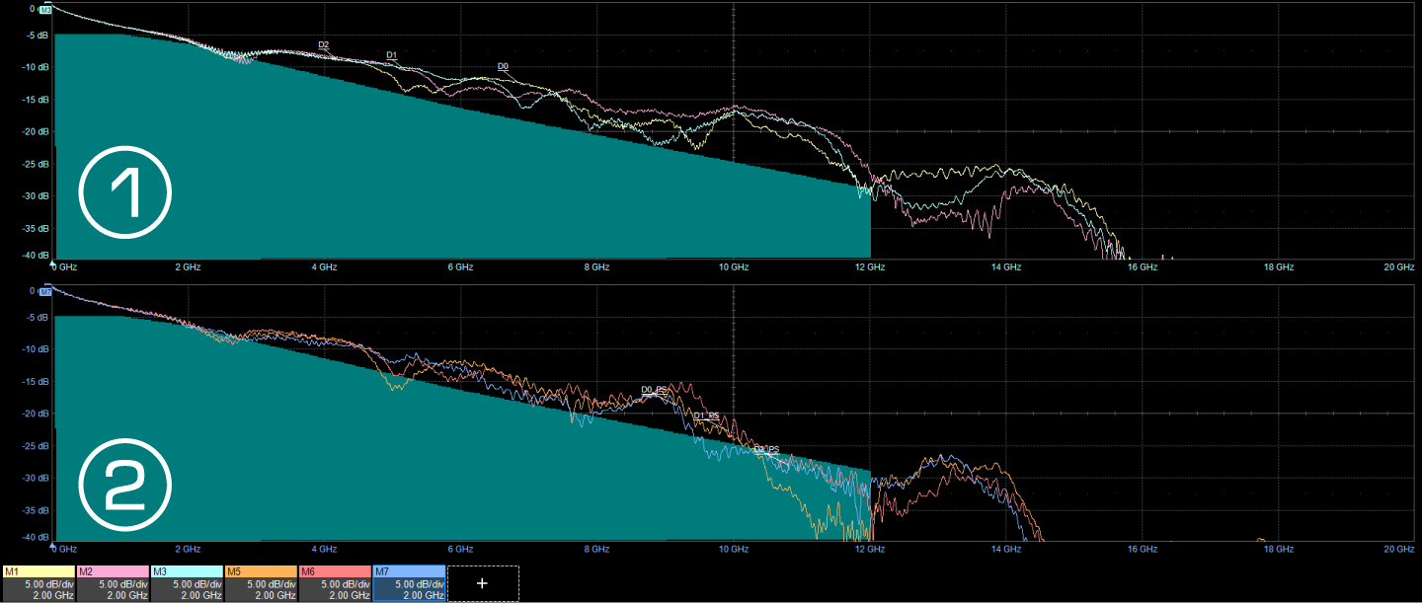Add a new trace with the plus button

point(482,583)
